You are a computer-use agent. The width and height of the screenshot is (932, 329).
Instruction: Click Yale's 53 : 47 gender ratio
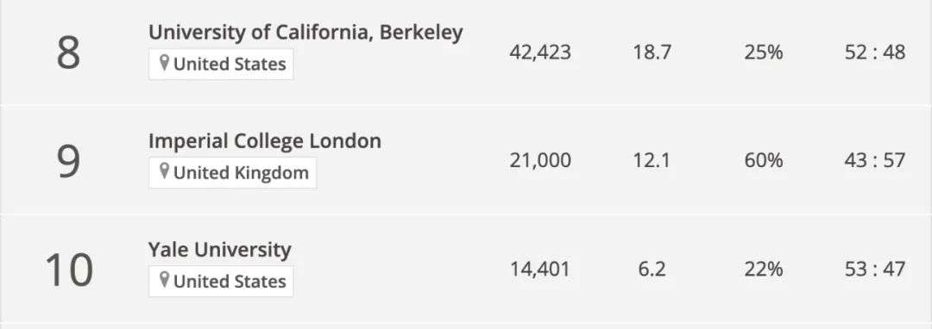coord(875,269)
